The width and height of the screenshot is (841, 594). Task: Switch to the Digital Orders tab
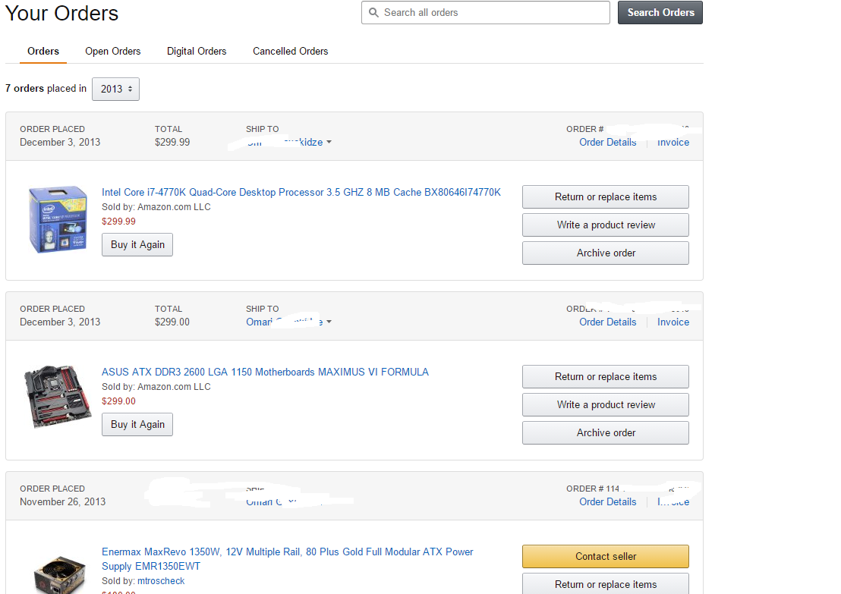(x=197, y=52)
